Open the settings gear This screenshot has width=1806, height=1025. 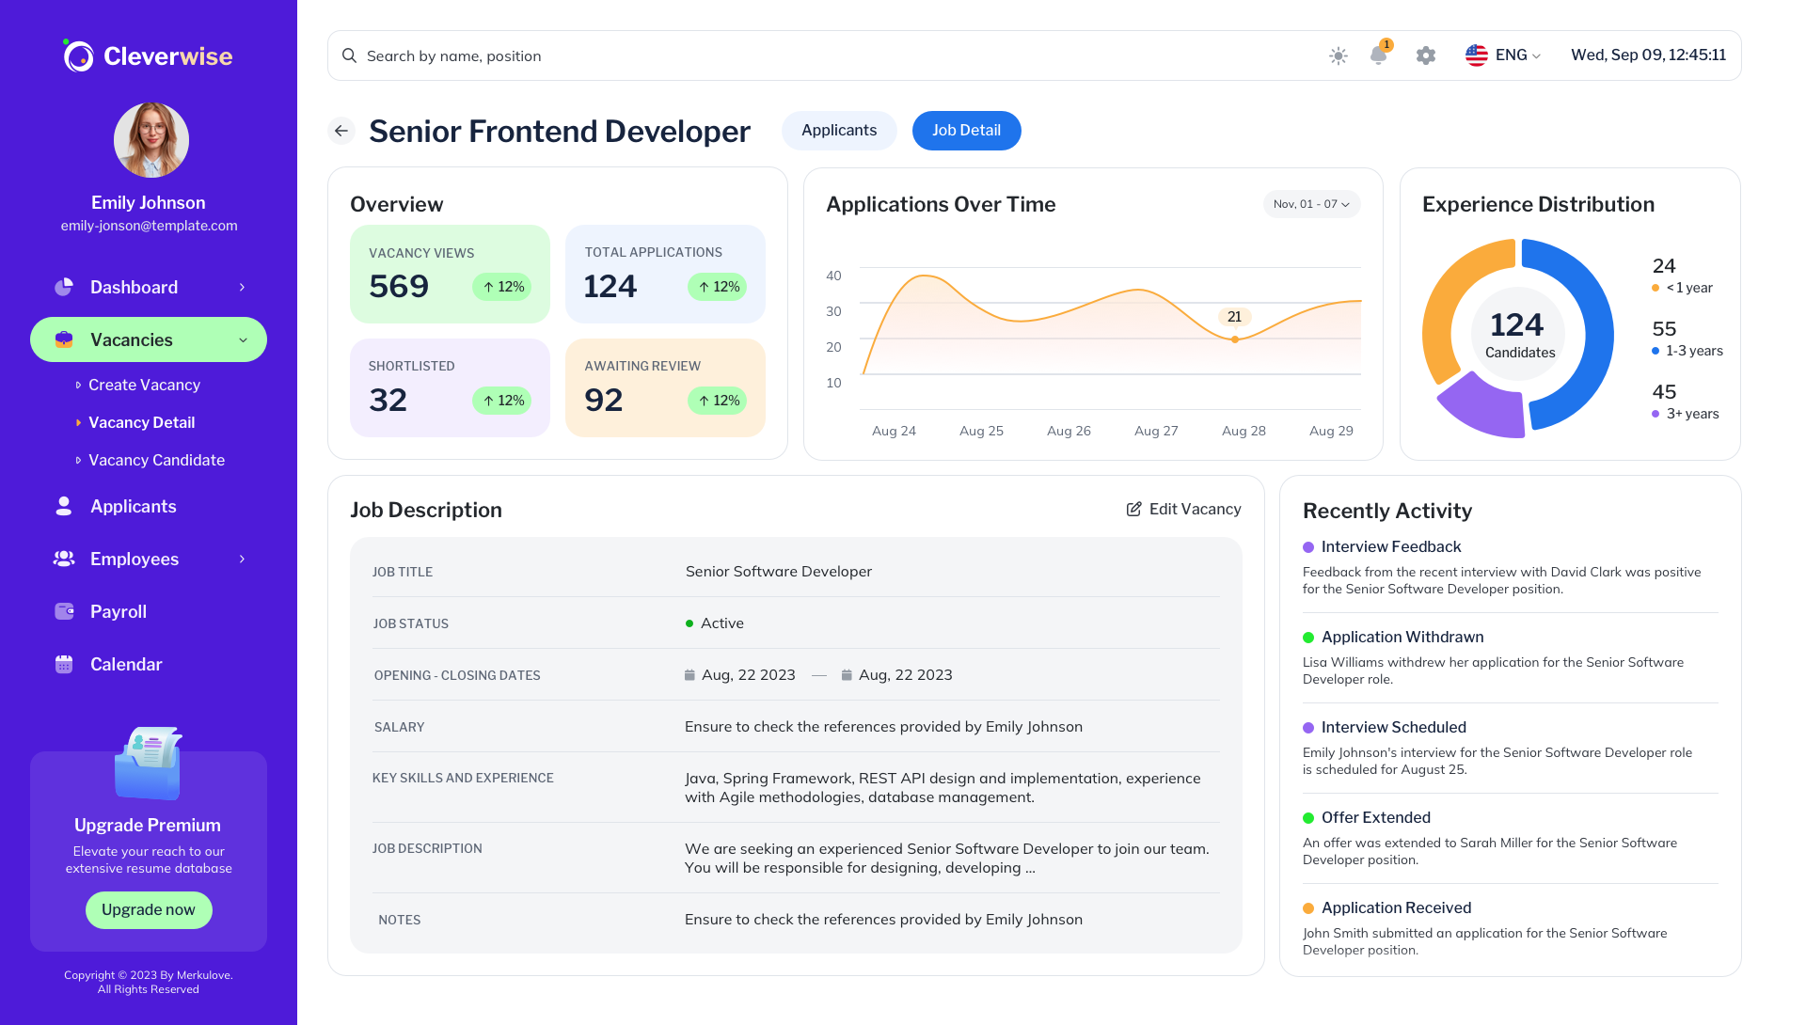pos(1425,55)
